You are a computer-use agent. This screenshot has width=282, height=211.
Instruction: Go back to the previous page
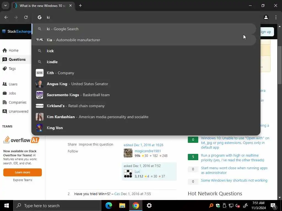click(6, 17)
